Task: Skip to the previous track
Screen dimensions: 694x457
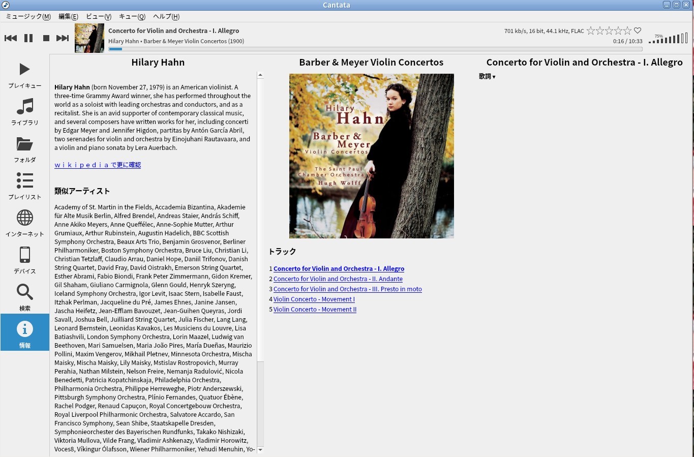Action: point(11,38)
